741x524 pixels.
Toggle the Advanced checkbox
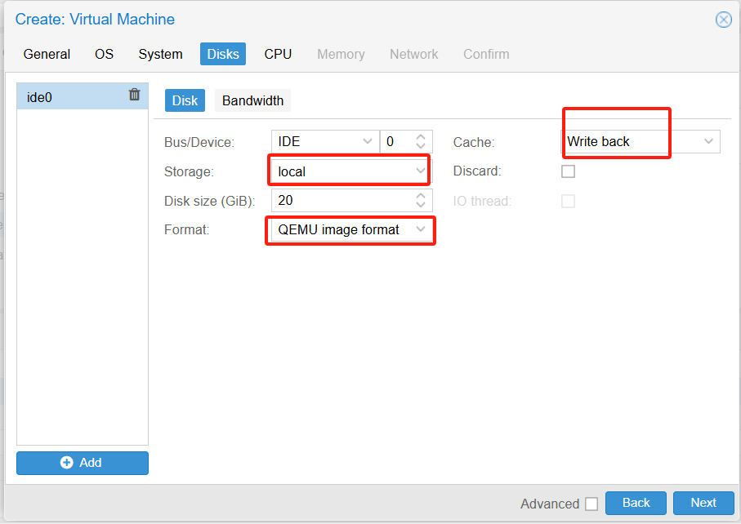(591, 504)
